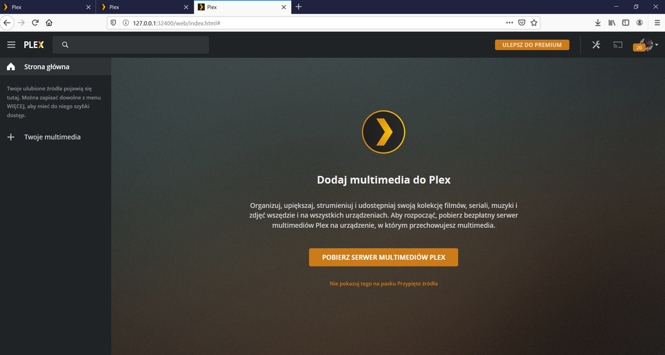665x355 pixels.
Task: Focus the Plex search field
Action: point(131,45)
